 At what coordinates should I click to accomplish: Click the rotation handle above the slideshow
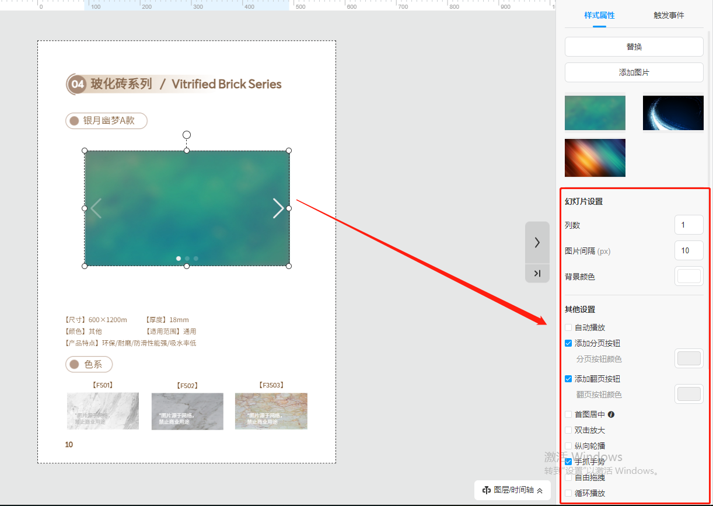pyautogui.click(x=187, y=135)
